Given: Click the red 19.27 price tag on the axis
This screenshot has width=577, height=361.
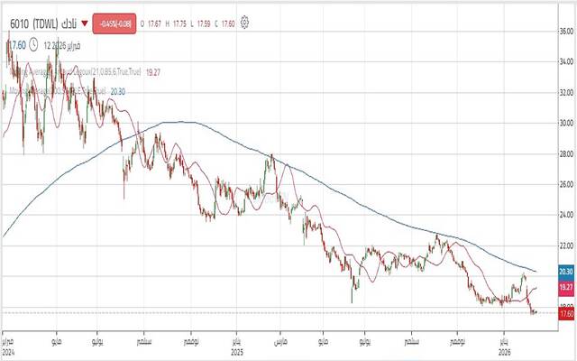Looking at the screenshot, I should click(x=565, y=287).
